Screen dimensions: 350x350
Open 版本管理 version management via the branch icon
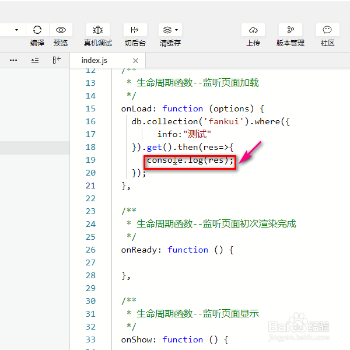[290, 30]
